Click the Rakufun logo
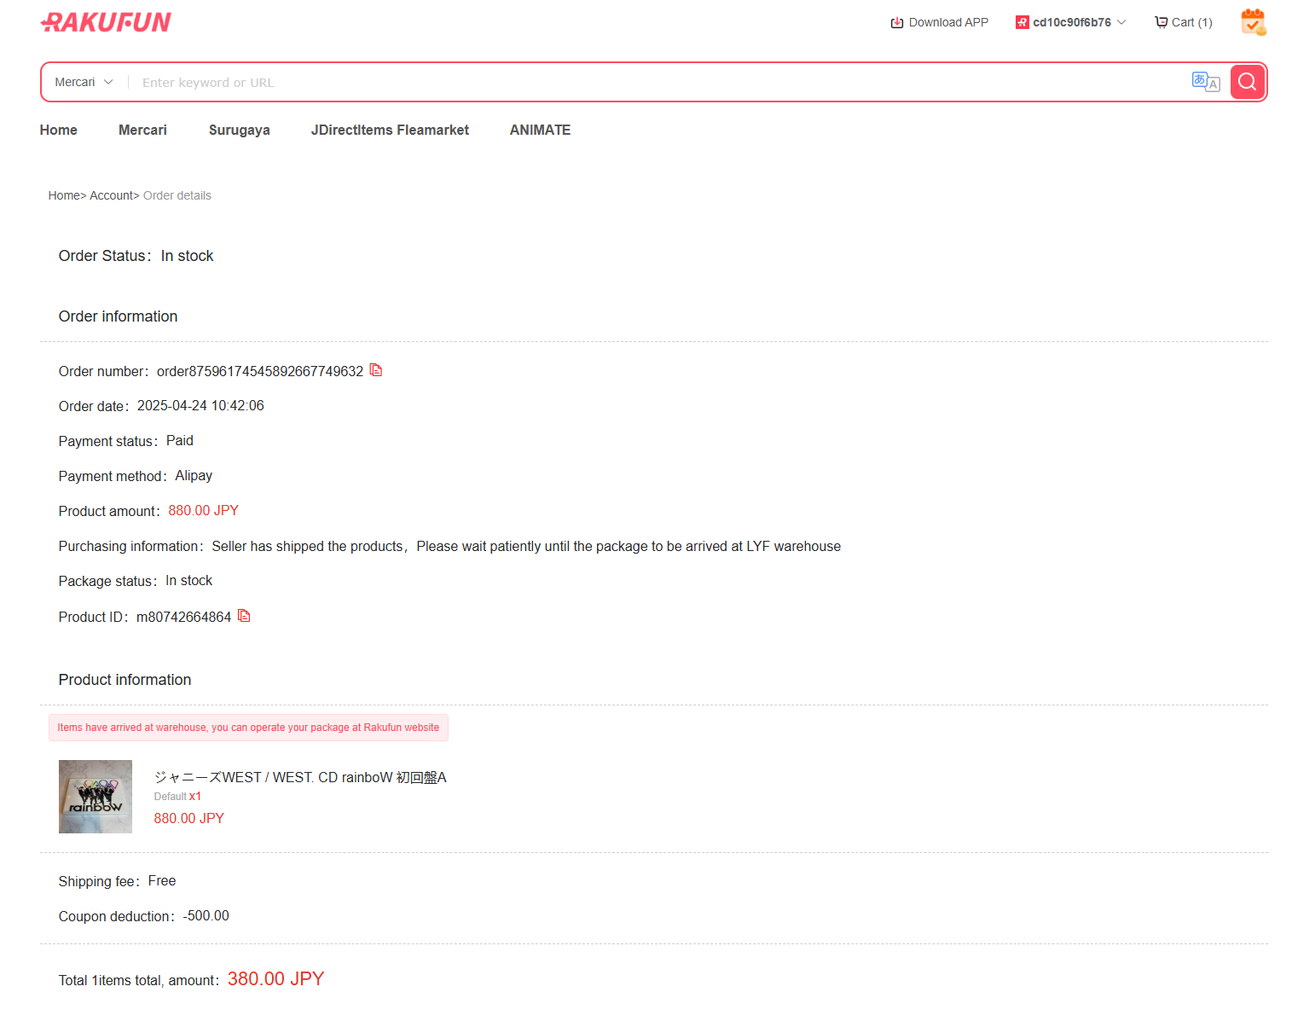Image resolution: width=1292 pixels, height=1027 pixels. click(x=106, y=22)
